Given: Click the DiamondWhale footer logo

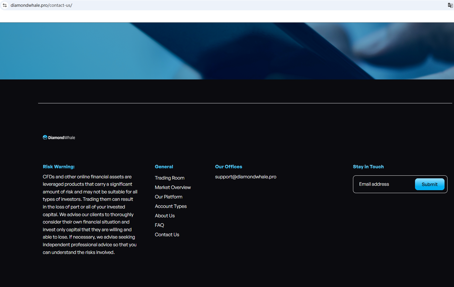Looking at the screenshot, I should (x=59, y=138).
